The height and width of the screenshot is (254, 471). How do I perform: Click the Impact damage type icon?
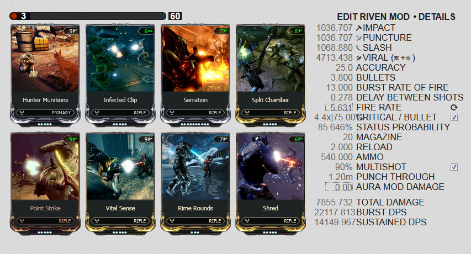tap(359, 28)
